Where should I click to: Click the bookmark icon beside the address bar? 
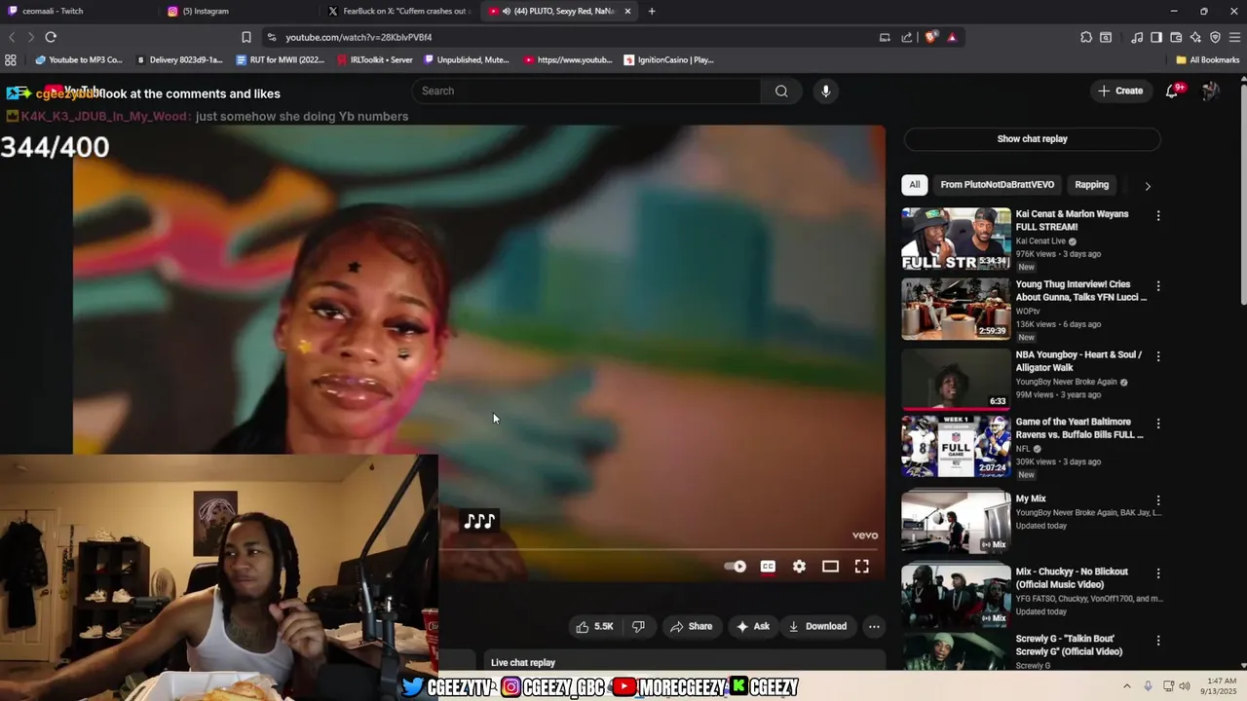pyautogui.click(x=246, y=37)
